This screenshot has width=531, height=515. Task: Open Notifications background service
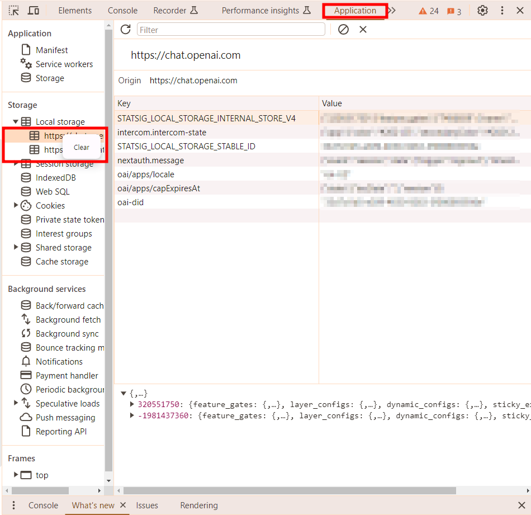click(x=59, y=362)
